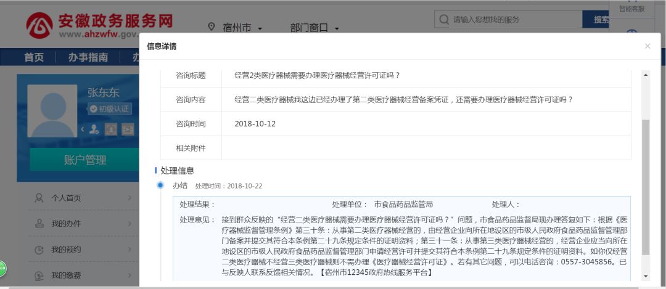Click the clock icon beside 我的预约
The width and height of the screenshot is (666, 289).
39,250
